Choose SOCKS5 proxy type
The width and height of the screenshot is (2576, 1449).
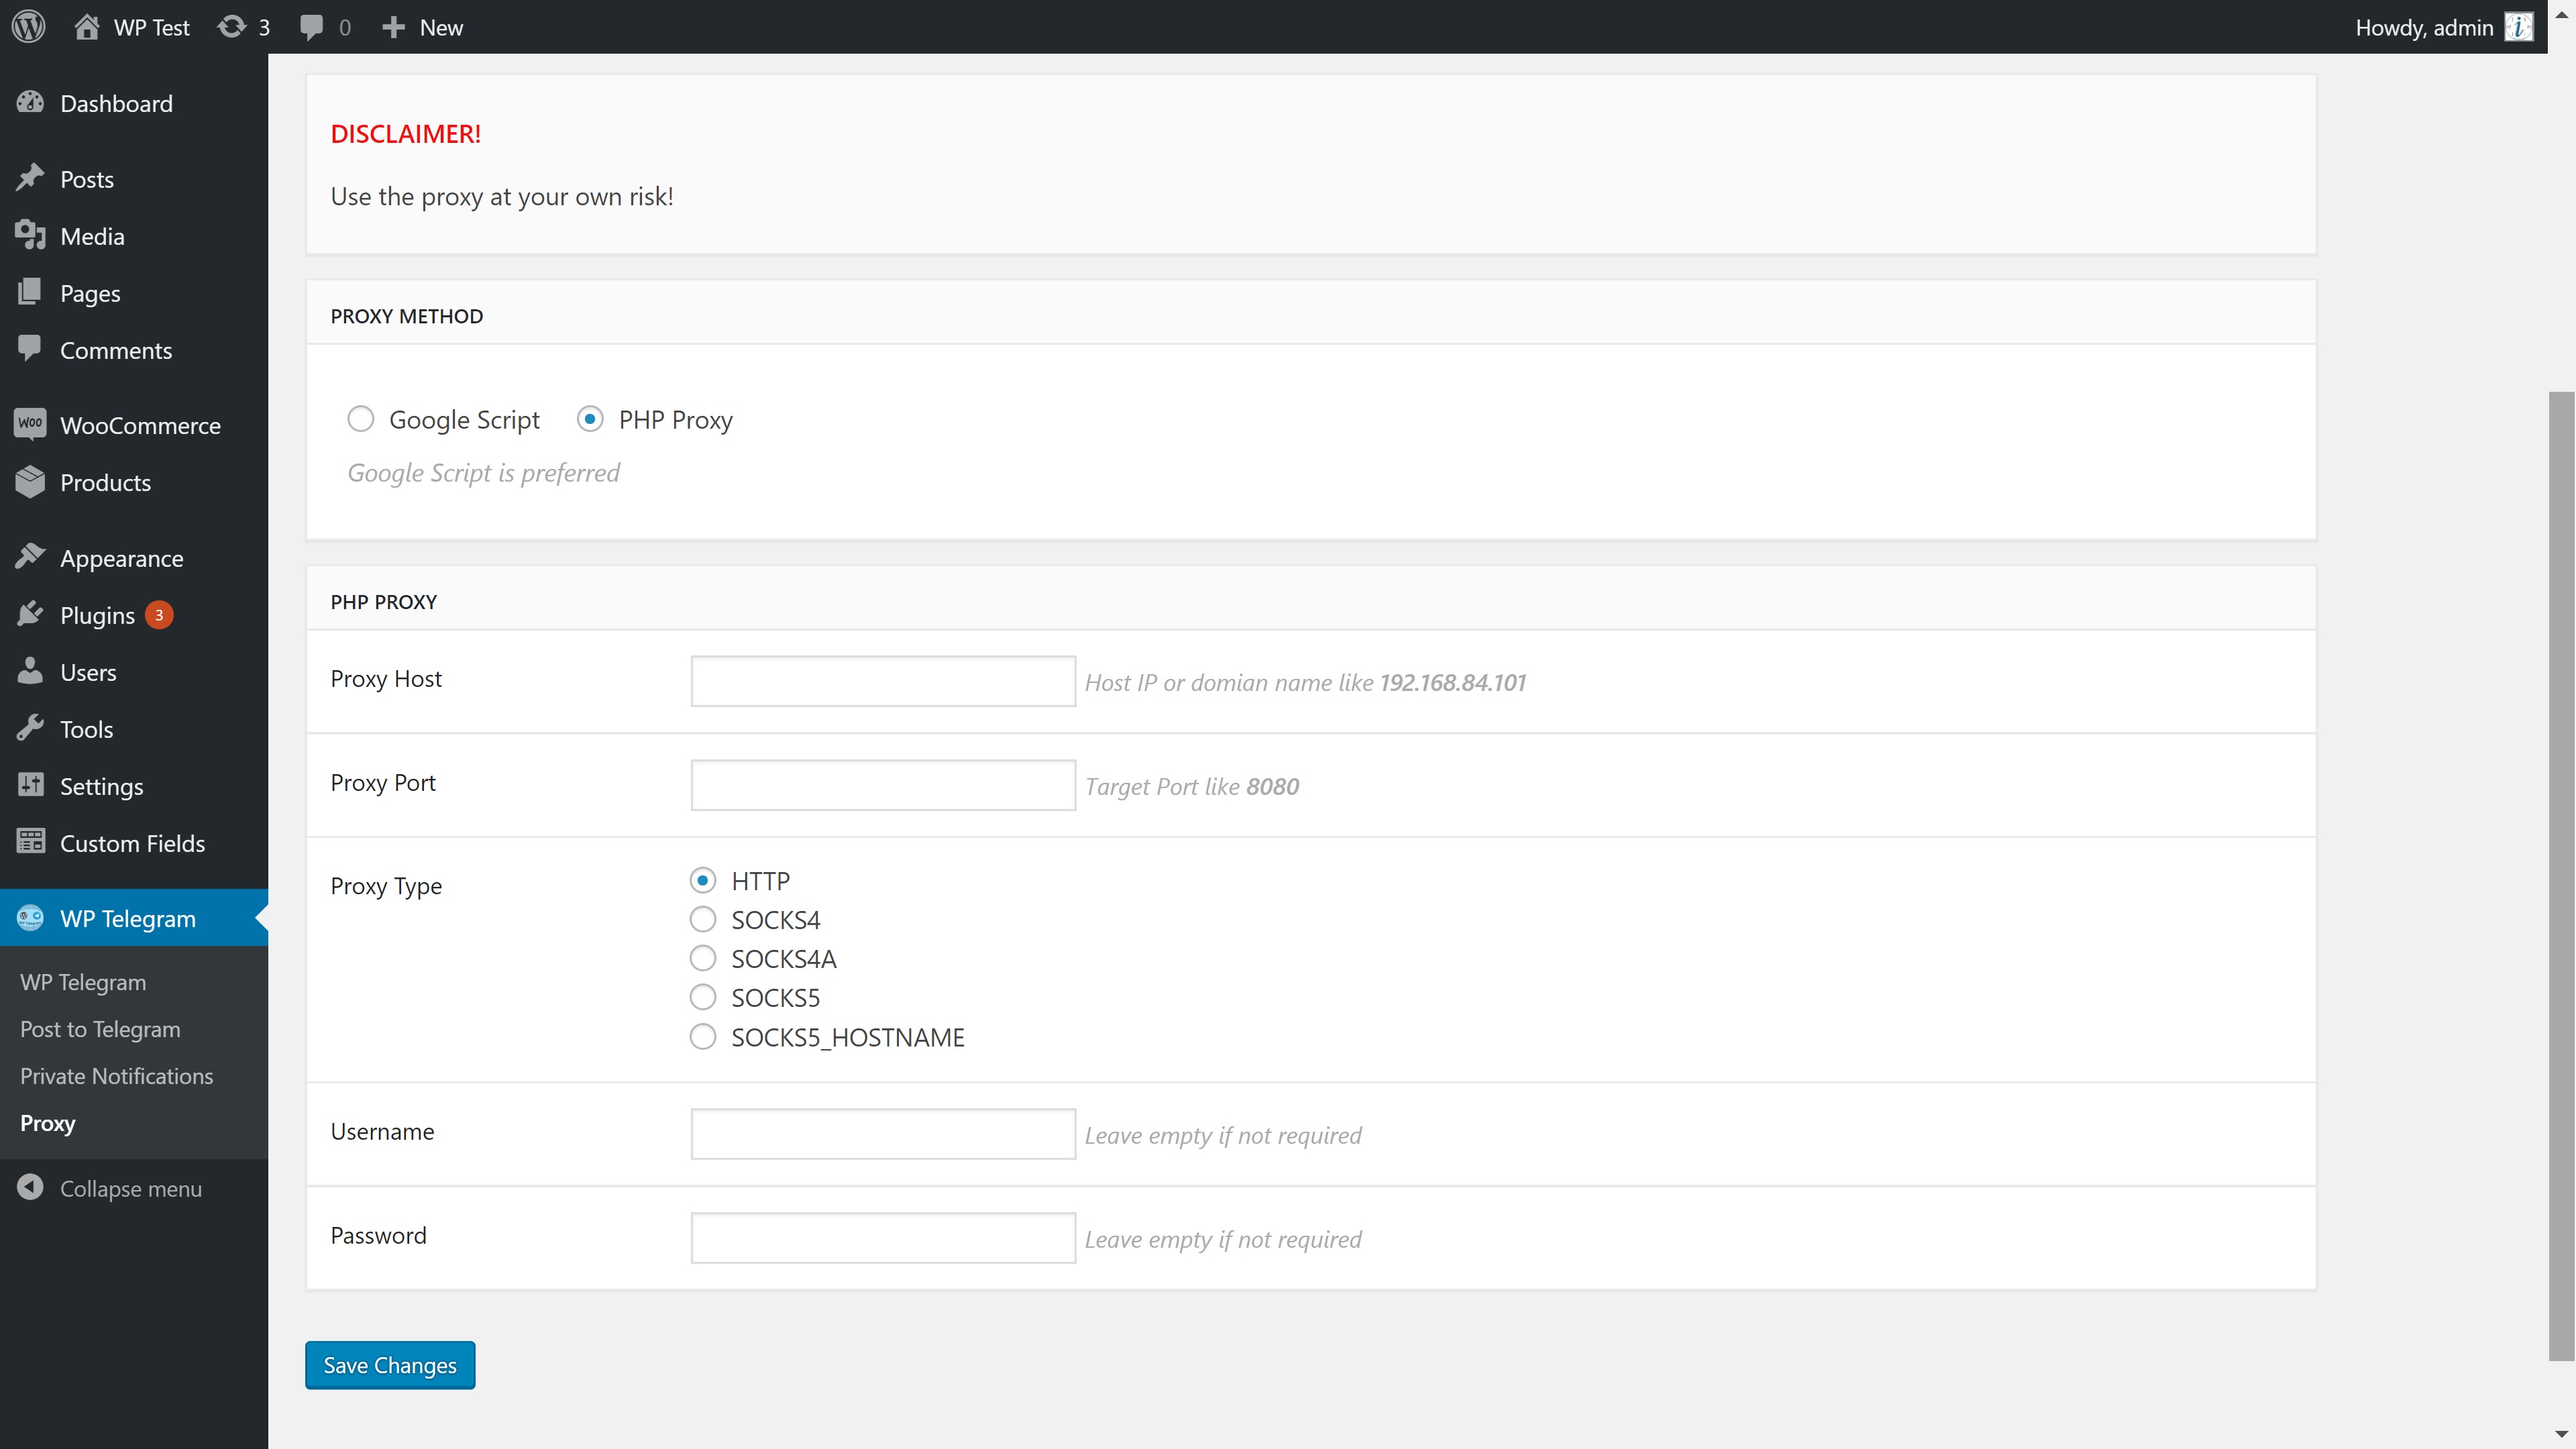(x=703, y=997)
